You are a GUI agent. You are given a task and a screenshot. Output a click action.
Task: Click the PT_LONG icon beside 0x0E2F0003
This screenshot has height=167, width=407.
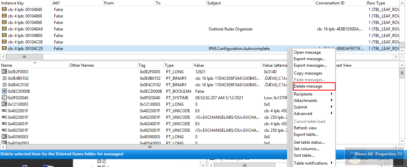pos(4,72)
